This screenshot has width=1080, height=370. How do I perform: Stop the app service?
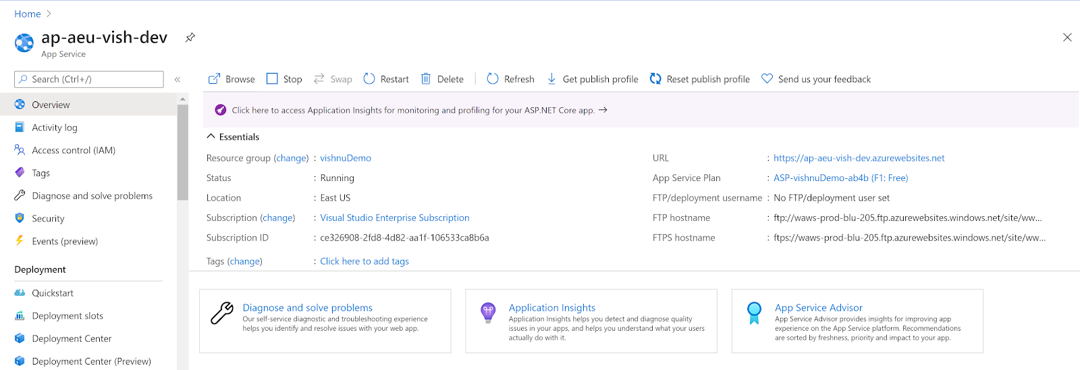tap(284, 79)
